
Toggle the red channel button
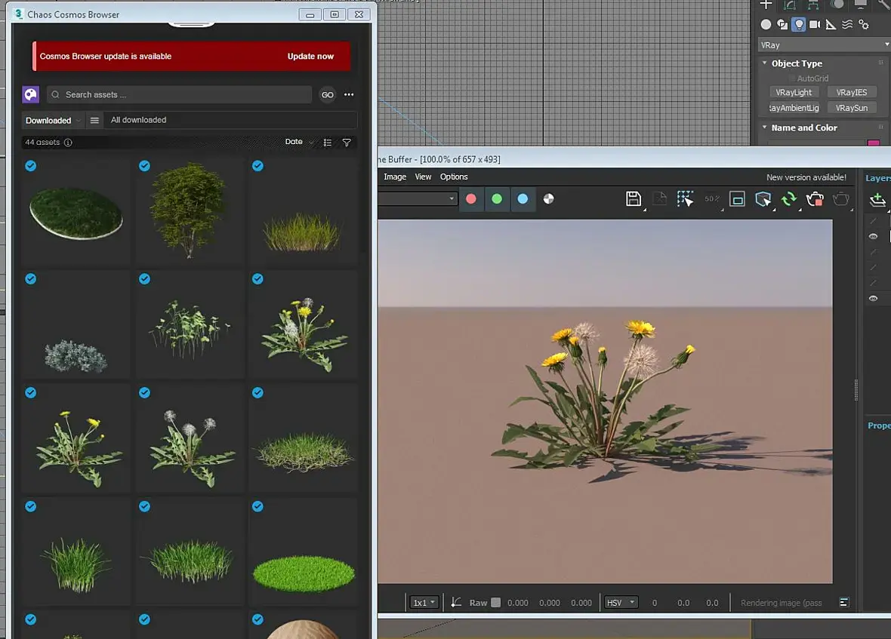click(x=471, y=199)
